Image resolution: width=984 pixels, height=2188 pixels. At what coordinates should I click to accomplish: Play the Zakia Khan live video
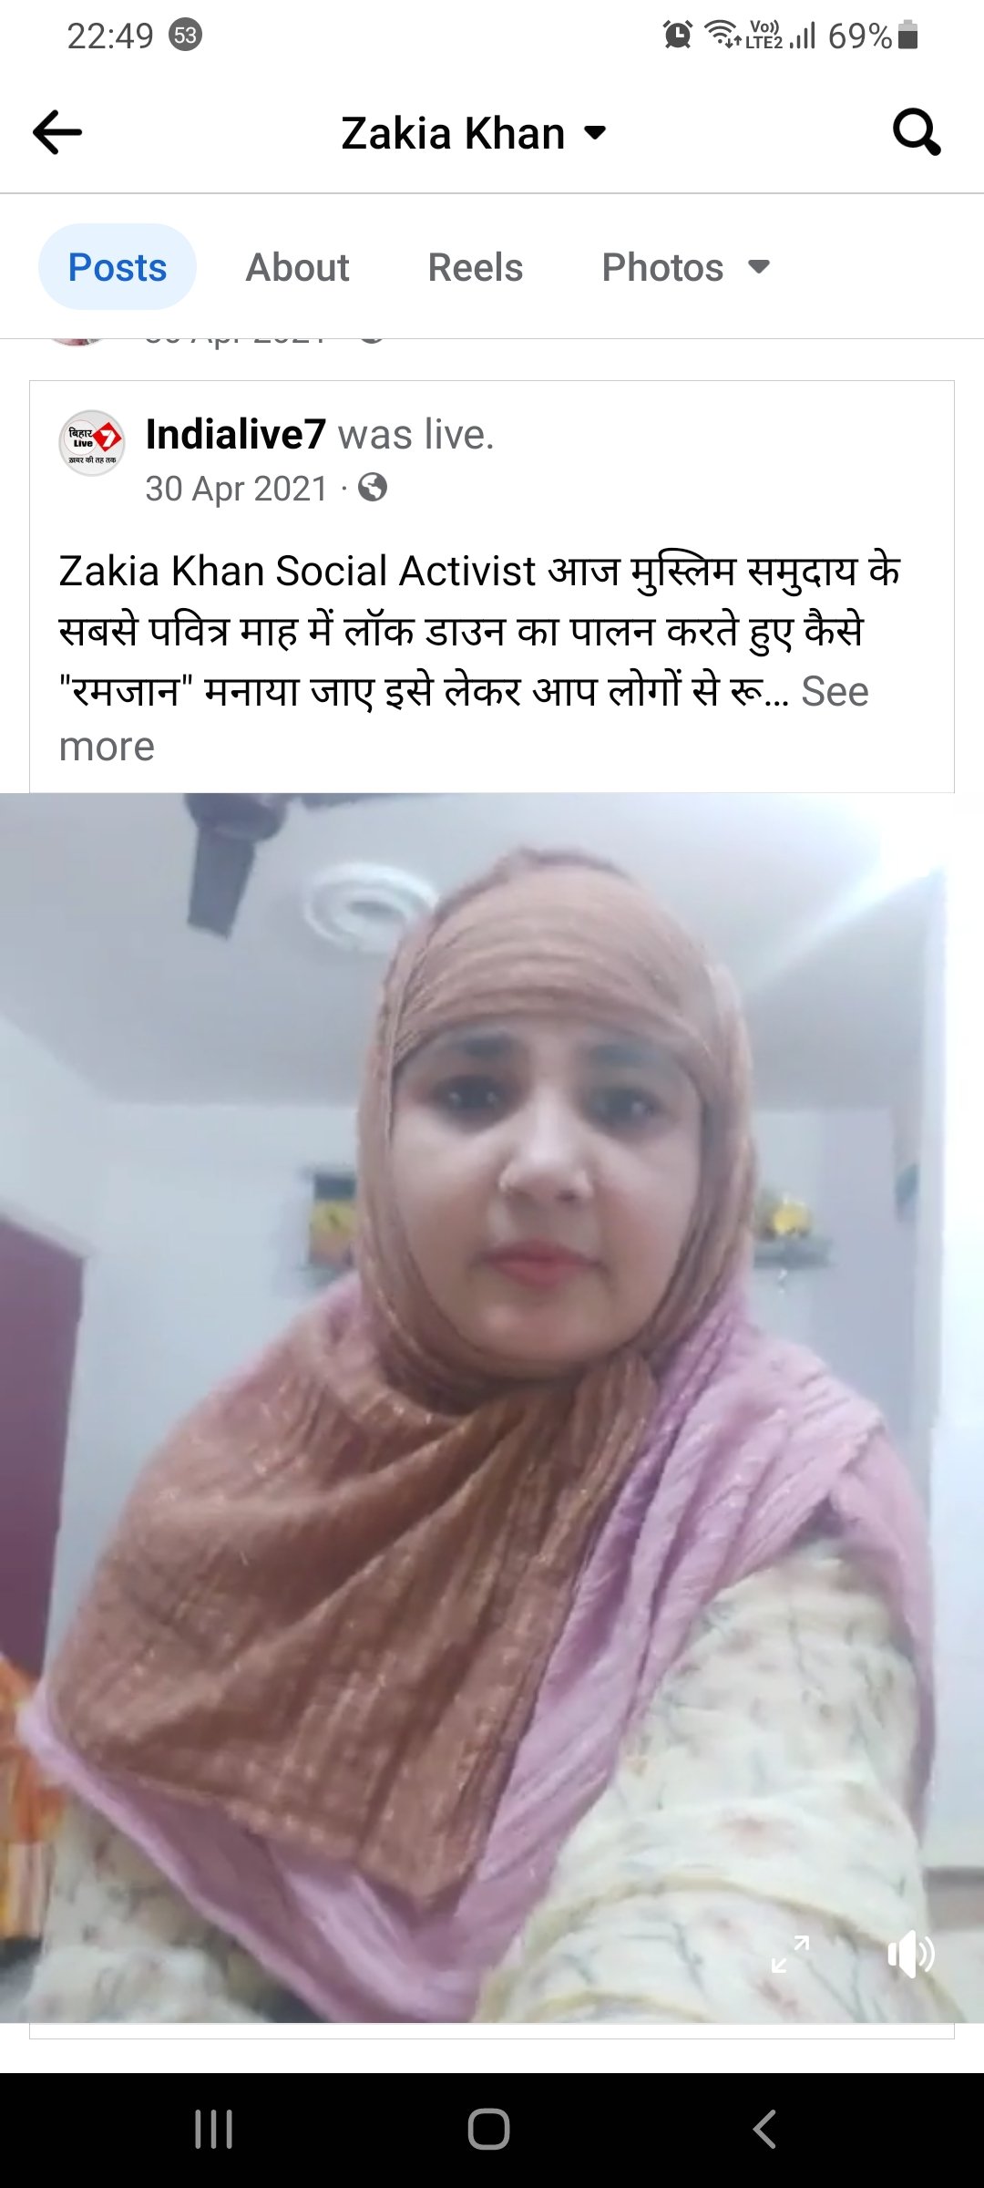(492, 1408)
